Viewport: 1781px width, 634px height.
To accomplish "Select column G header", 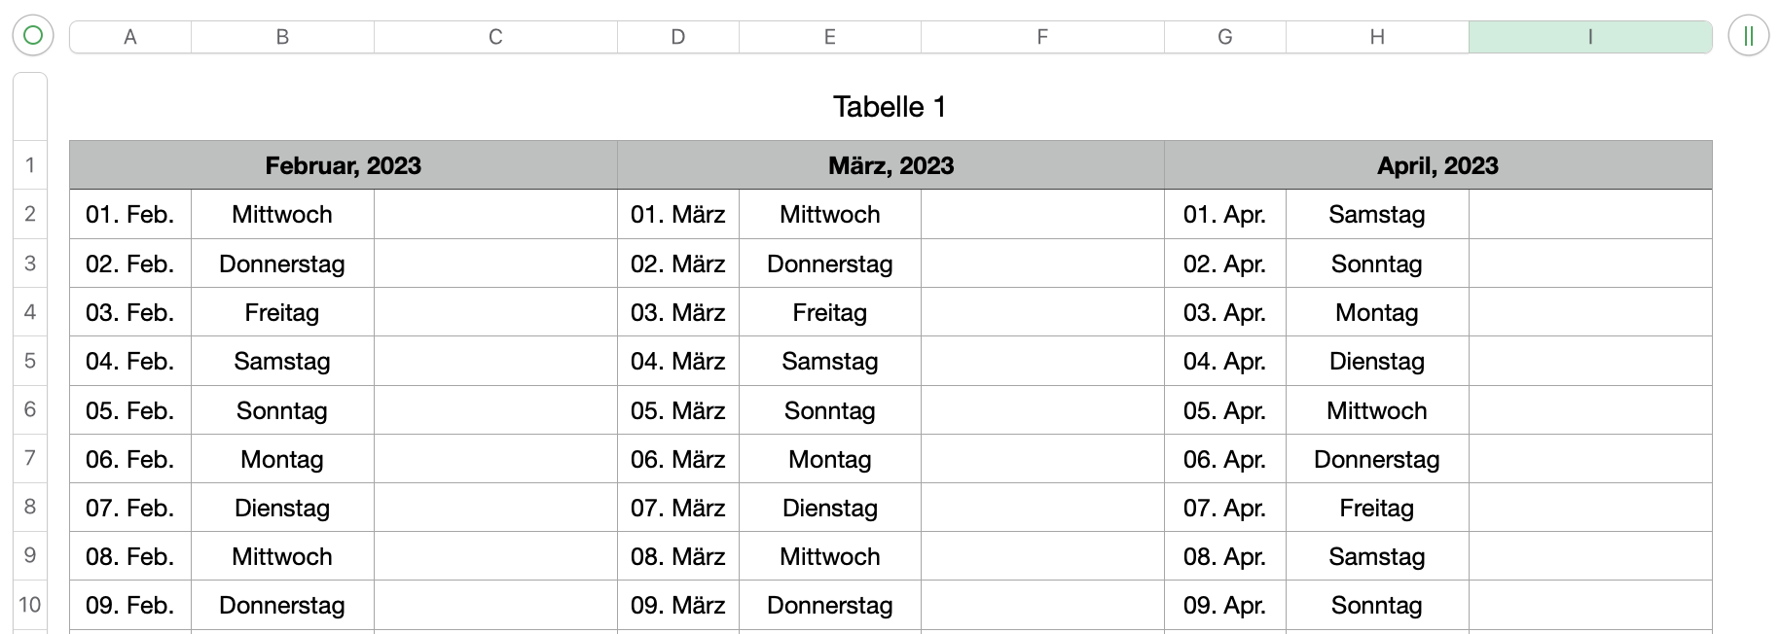I will click(x=1224, y=37).
